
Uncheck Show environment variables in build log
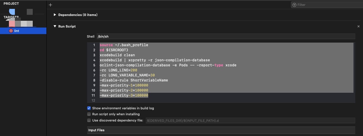click(x=89, y=108)
